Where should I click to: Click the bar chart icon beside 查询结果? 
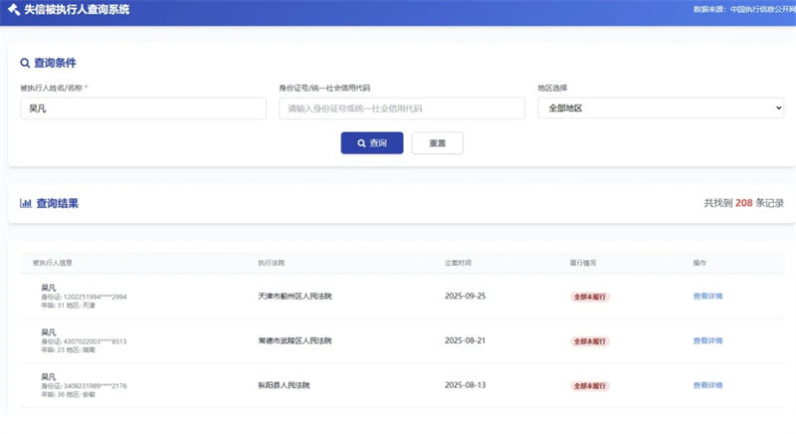(x=26, y=203)
